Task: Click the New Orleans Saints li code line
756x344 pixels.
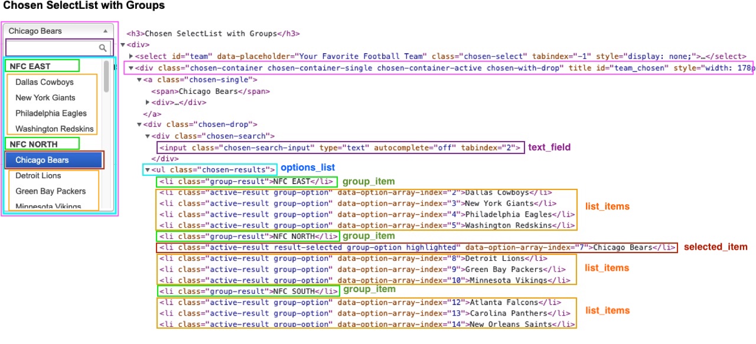Action: click(367, 324)
